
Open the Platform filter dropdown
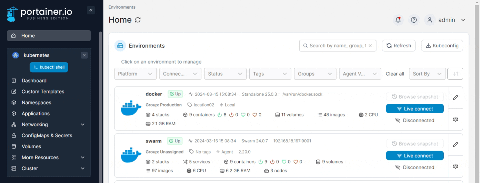pyautogui.click(x=135, y=74)
